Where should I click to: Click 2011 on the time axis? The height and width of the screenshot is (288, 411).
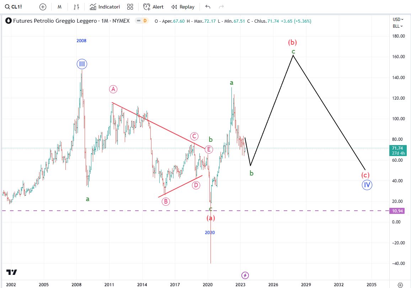pyautogui.click(x=109, y=284)
